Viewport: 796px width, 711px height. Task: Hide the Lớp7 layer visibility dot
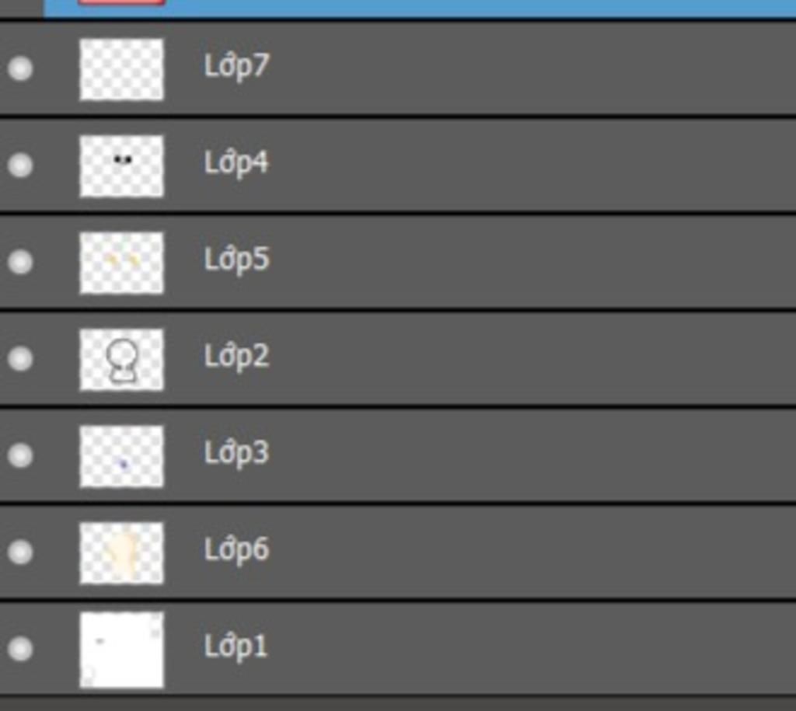20,68
